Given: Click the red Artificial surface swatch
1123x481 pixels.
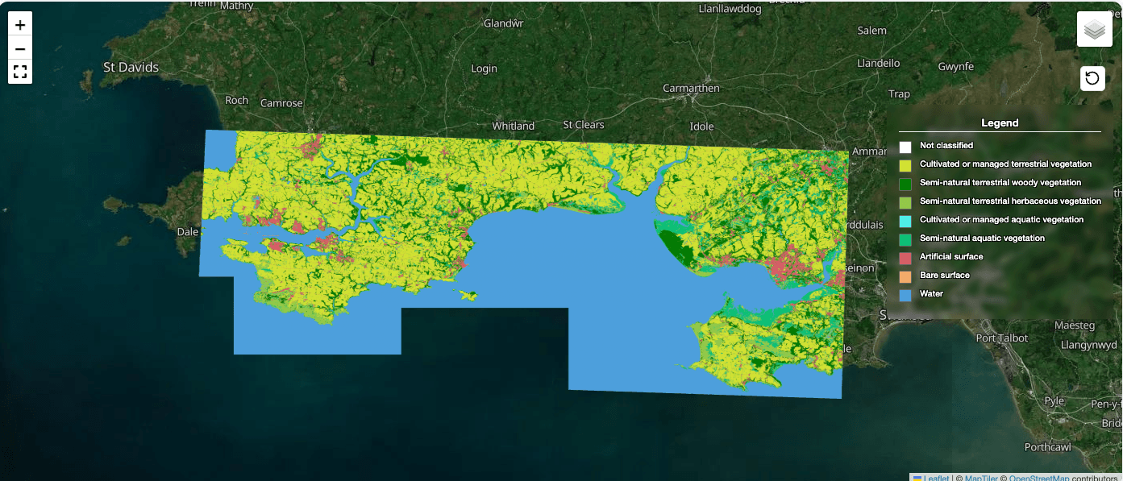Looking at the screenshot, I should [x=905, y=258].
